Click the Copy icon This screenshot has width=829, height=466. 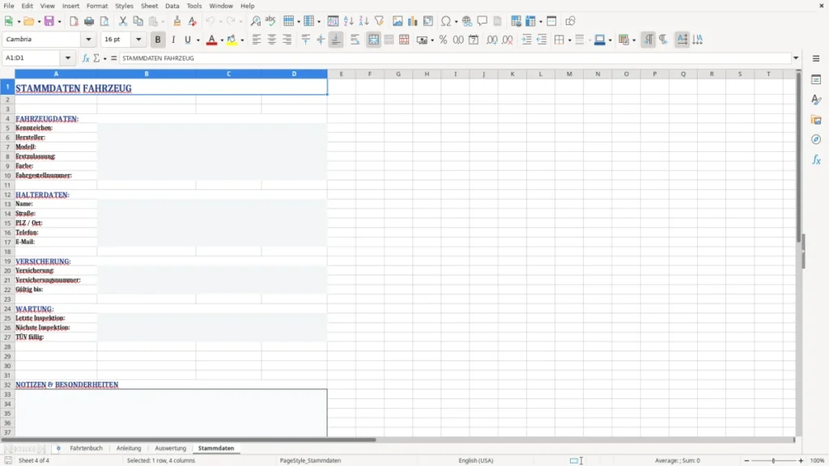138,21
